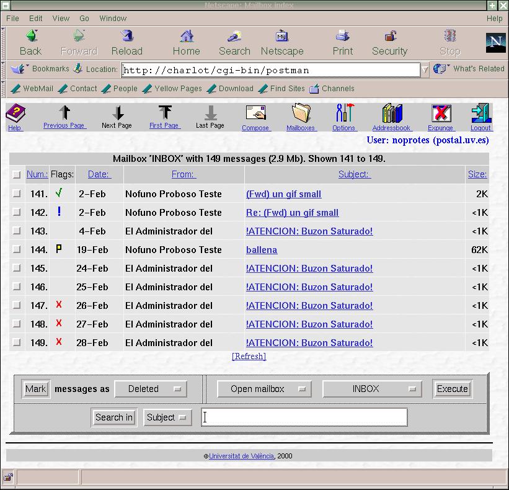The height and width of the screenshot is (490, 509).
Task: Click the Forward navigation icon
Action: pyautogui.click(x=79, y=36)
